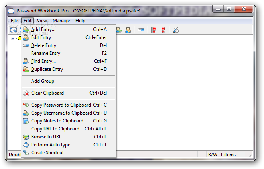This screenshot has width=264, height=169.
Task: Choose Rename Entry from the Edit menu
Action: tap(69, 53)
